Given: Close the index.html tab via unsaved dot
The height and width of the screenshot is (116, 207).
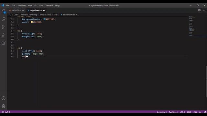Looking at the screenshot, I should click(x=23, y=10).
